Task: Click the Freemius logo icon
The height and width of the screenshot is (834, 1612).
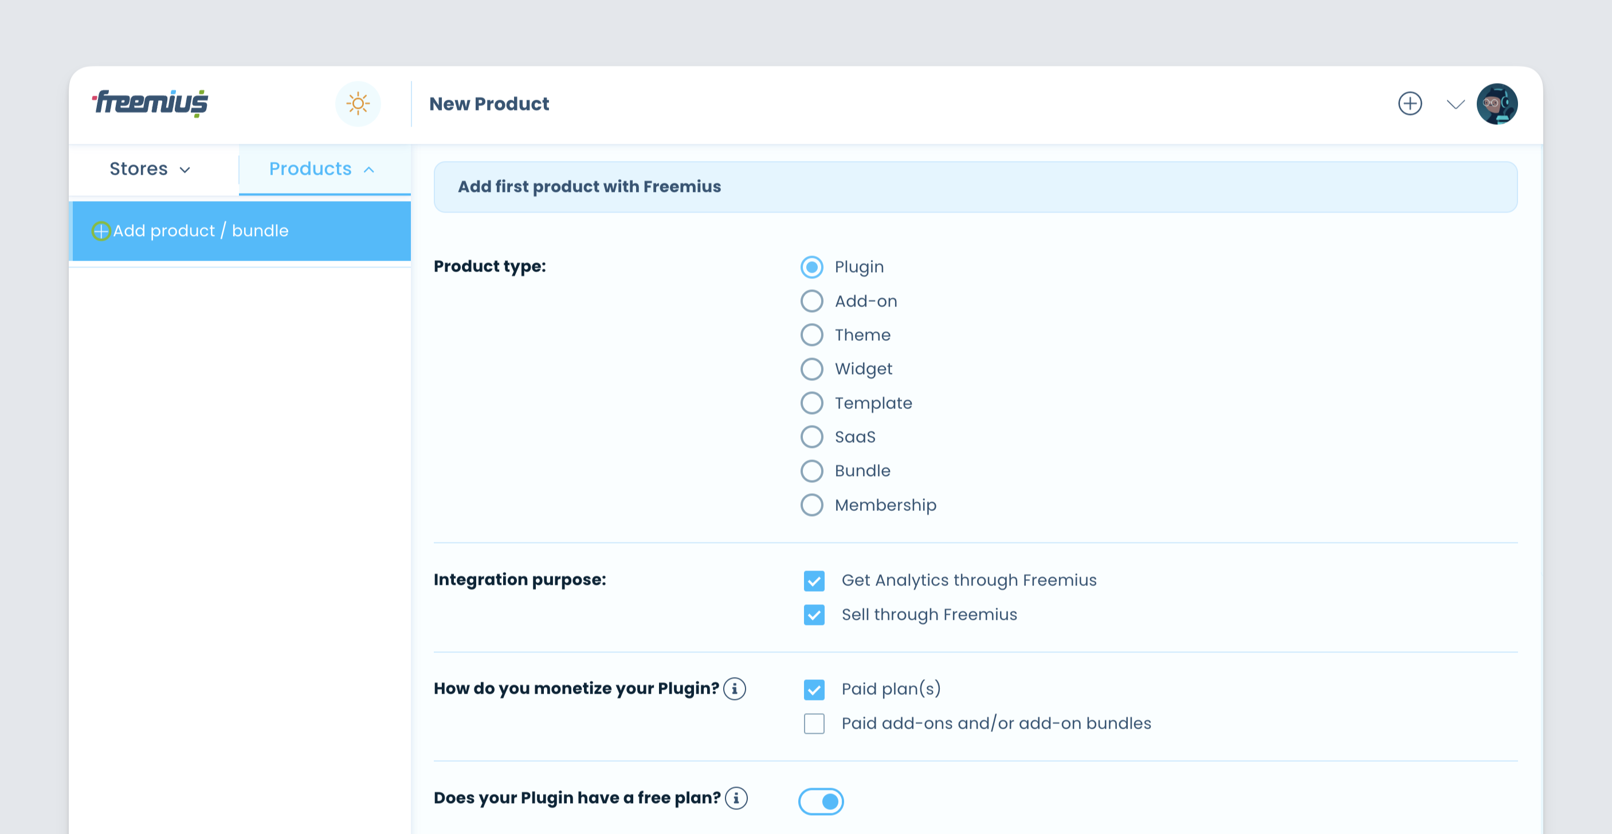Action: click(x=150, y=103)
